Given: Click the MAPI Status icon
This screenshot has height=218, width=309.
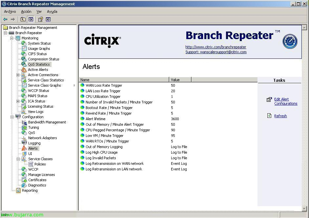Looking at the screenshot, I should click(24, 96).
